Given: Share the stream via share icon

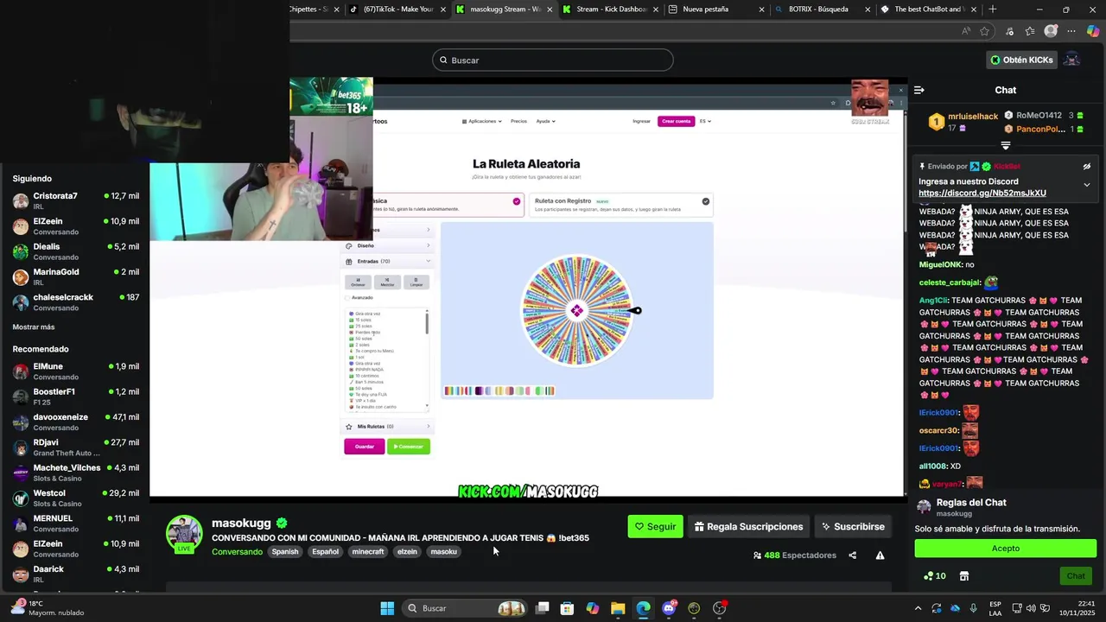Looking at the screenshot, I should tap(852, 555).
